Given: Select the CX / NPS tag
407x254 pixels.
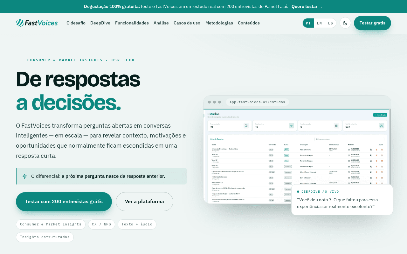Looking at the screenshot, I should [x=101, y=224].
